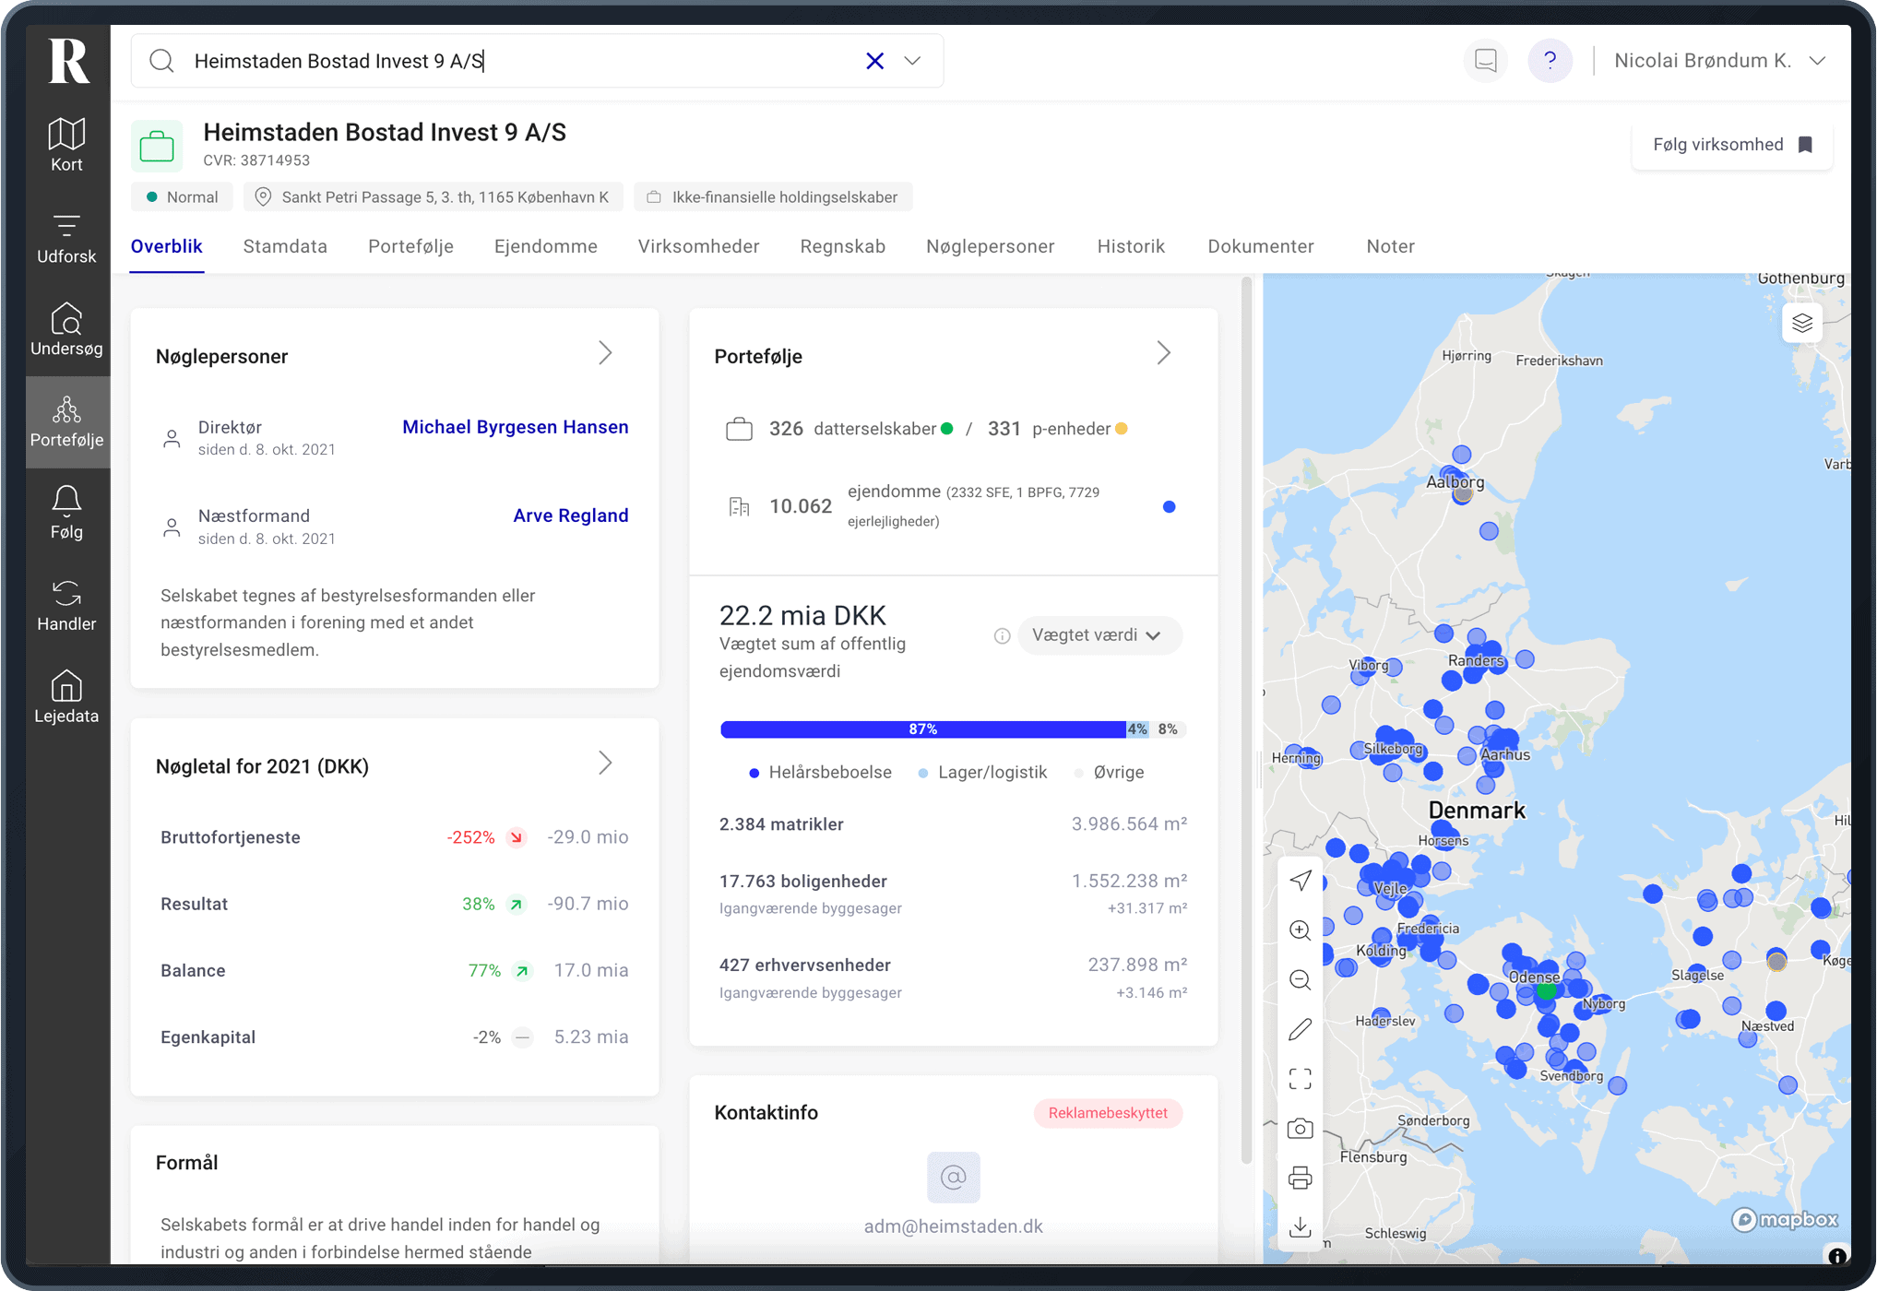Switch to the Regnskab tab
The height and width of the screenshot is (1291, 1877).
pyautogui.click(x=842, y=246)
